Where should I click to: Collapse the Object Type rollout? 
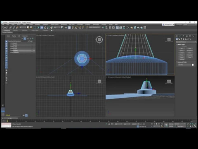pyautogui.click(x=181, y=45)
